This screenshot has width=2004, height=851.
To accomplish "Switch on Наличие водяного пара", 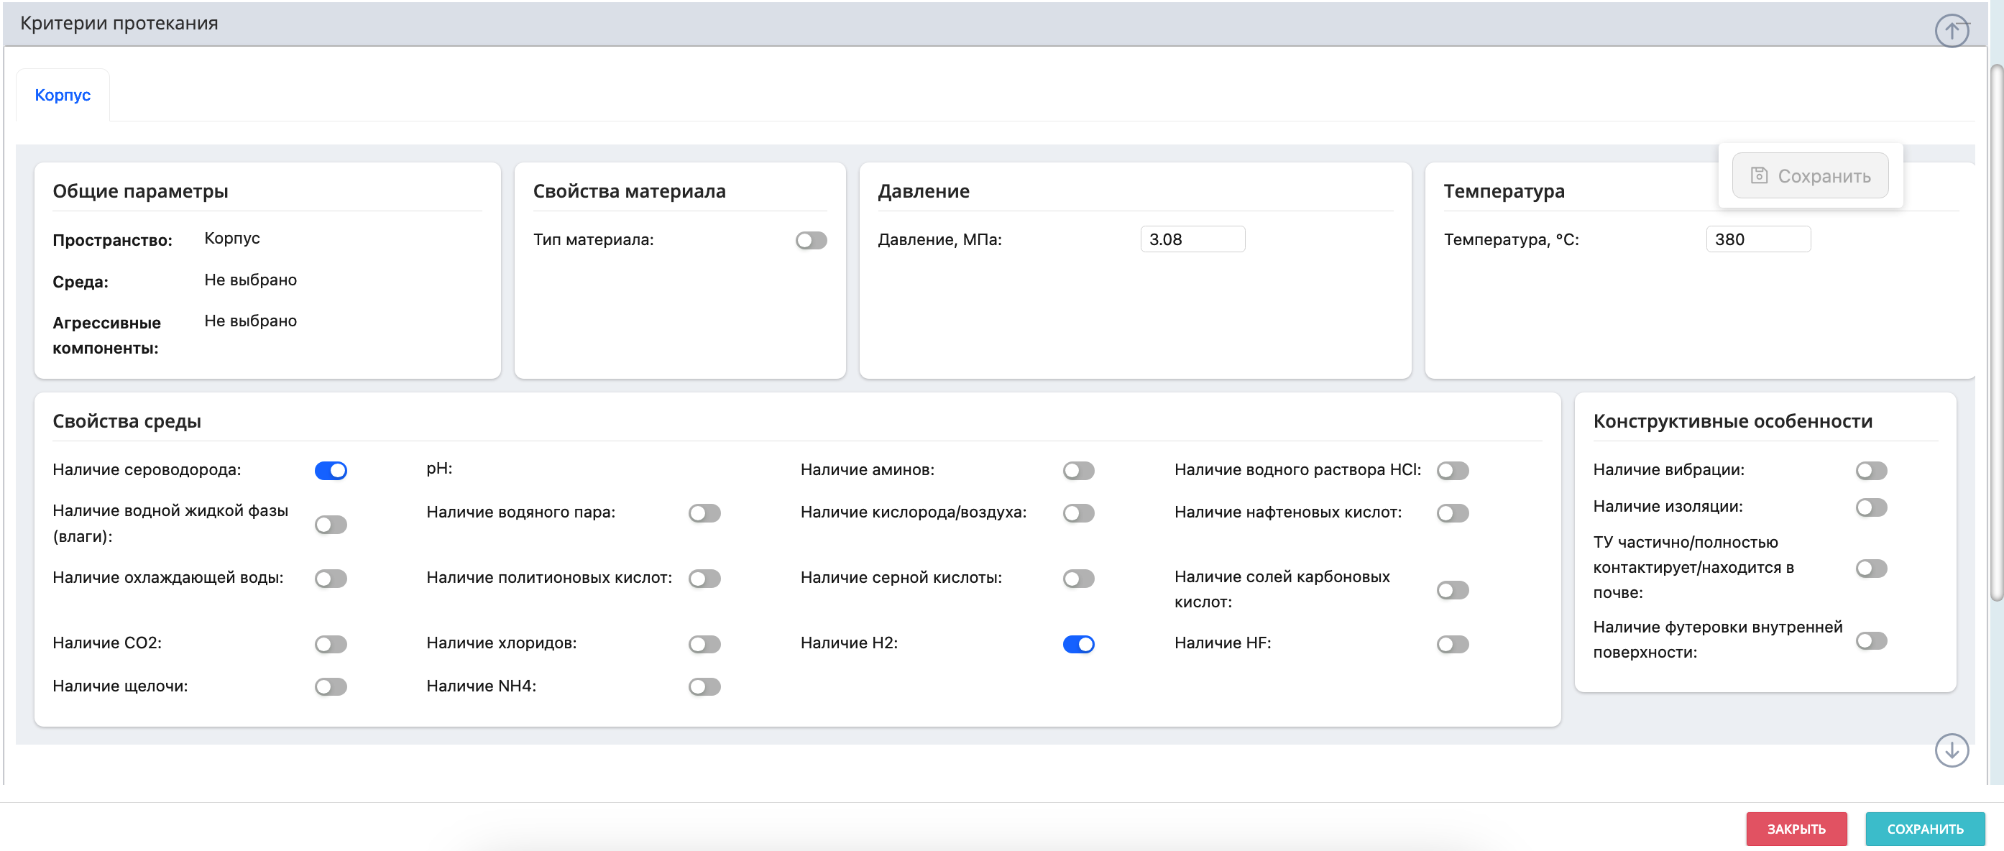I will [x=704, y=513].
